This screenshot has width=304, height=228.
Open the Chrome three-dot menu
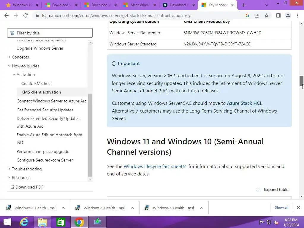pyautogui.click(x=297, y=15)
